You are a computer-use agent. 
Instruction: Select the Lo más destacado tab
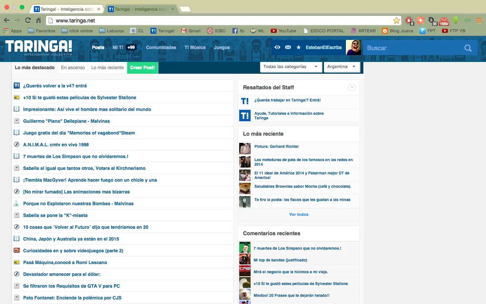coord(35,68)
